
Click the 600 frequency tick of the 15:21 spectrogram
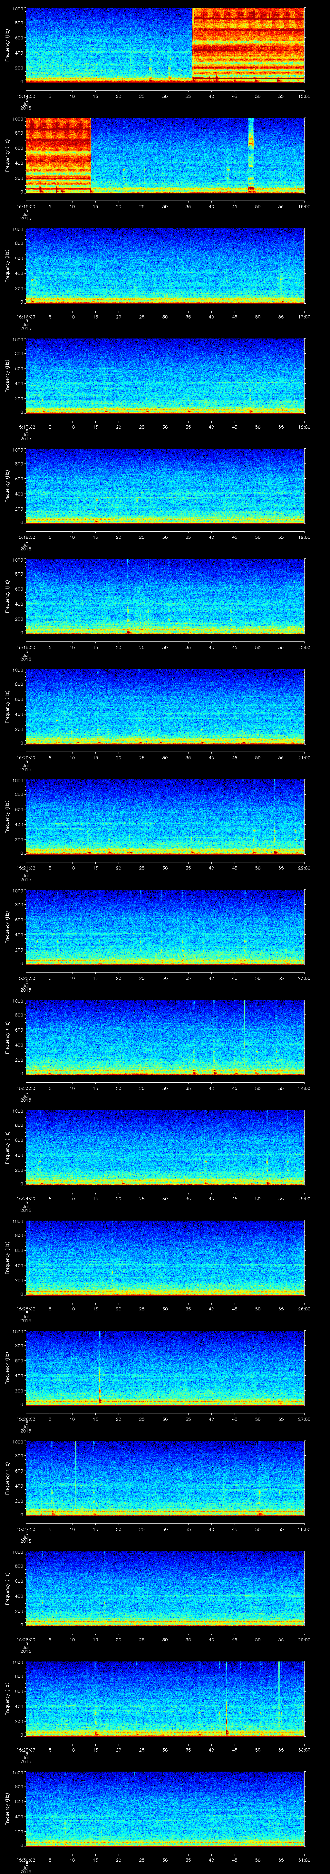[x=19, y=810]
